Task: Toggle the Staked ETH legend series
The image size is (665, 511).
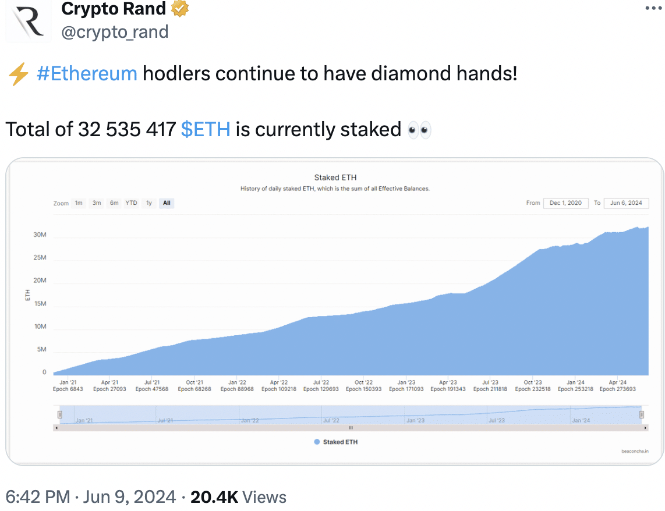Action: [336, 442]
